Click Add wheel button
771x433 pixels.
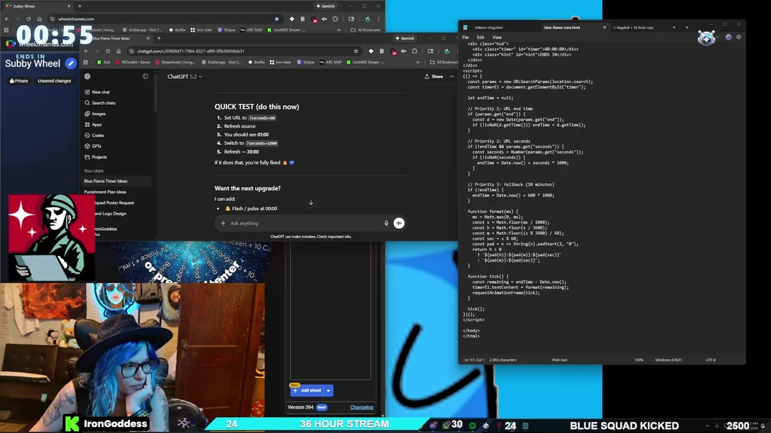[307, 390]
